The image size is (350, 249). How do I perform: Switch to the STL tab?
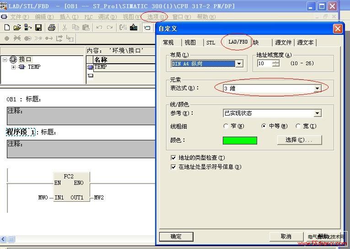coord(210,43)
